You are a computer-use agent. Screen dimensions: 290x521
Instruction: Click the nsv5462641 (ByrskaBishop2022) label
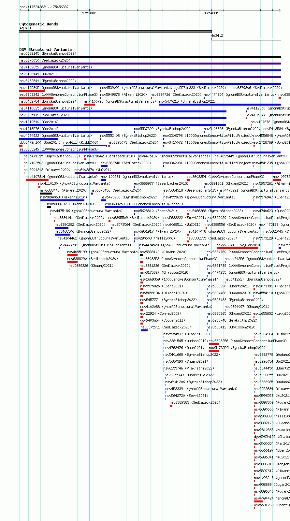(x=48, y=81)
